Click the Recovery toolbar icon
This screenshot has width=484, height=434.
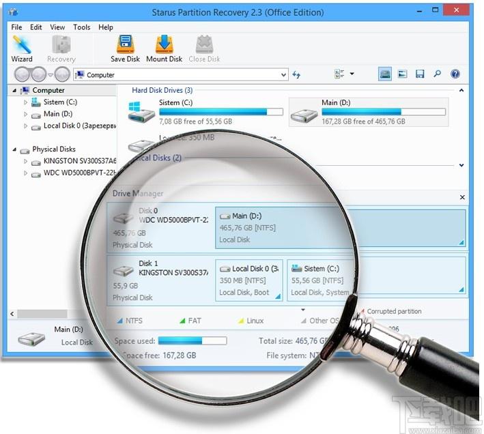61,48
